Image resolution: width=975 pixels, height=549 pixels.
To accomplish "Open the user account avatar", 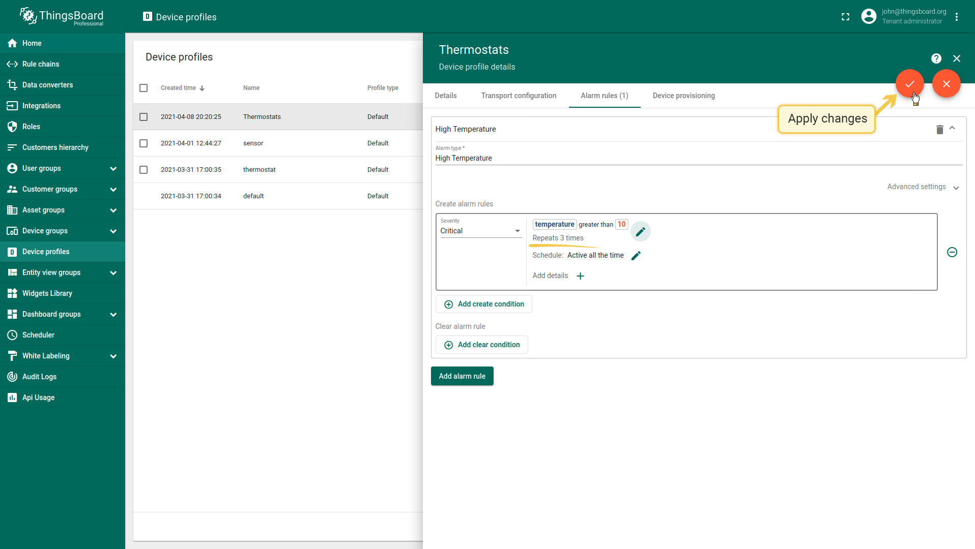I will click(x=869, y=17).
